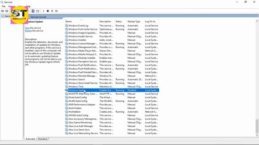This screenshot has width=259, height=145.
Task: Click the Restart the service link
Action: pyautogui.click(x=28, y=31)
